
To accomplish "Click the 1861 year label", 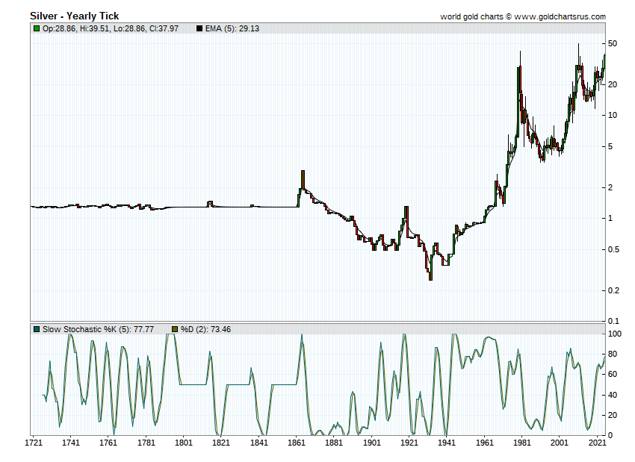I will pos(297,443).
